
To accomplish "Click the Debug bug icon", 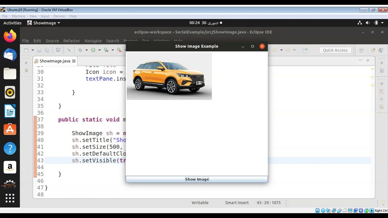I will [80, 50].
